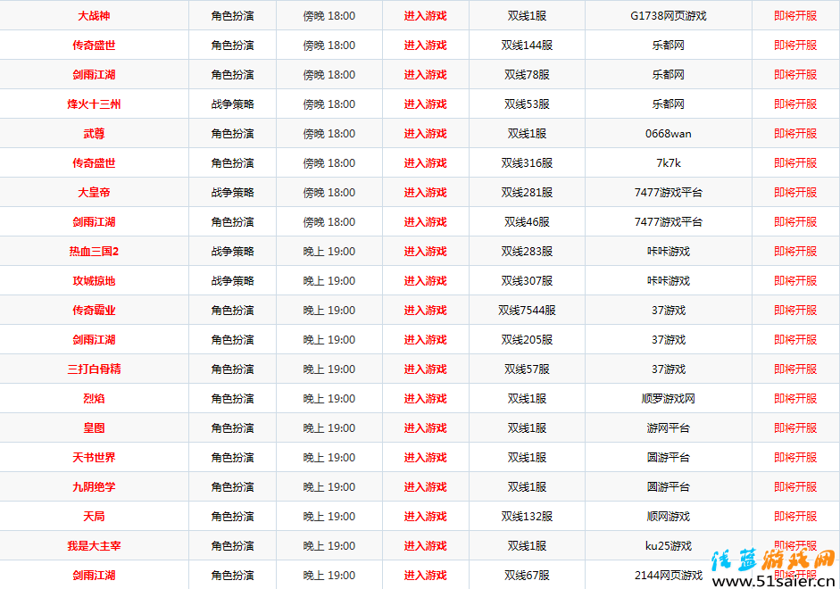The width and height of the screenshot is (840, 589).
Task: Select the ku25游戏 platform cell
Action: point(669,546)
